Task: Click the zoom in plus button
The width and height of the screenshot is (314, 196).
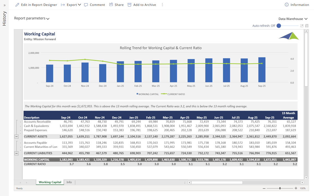Action: [x=296, y=188]
